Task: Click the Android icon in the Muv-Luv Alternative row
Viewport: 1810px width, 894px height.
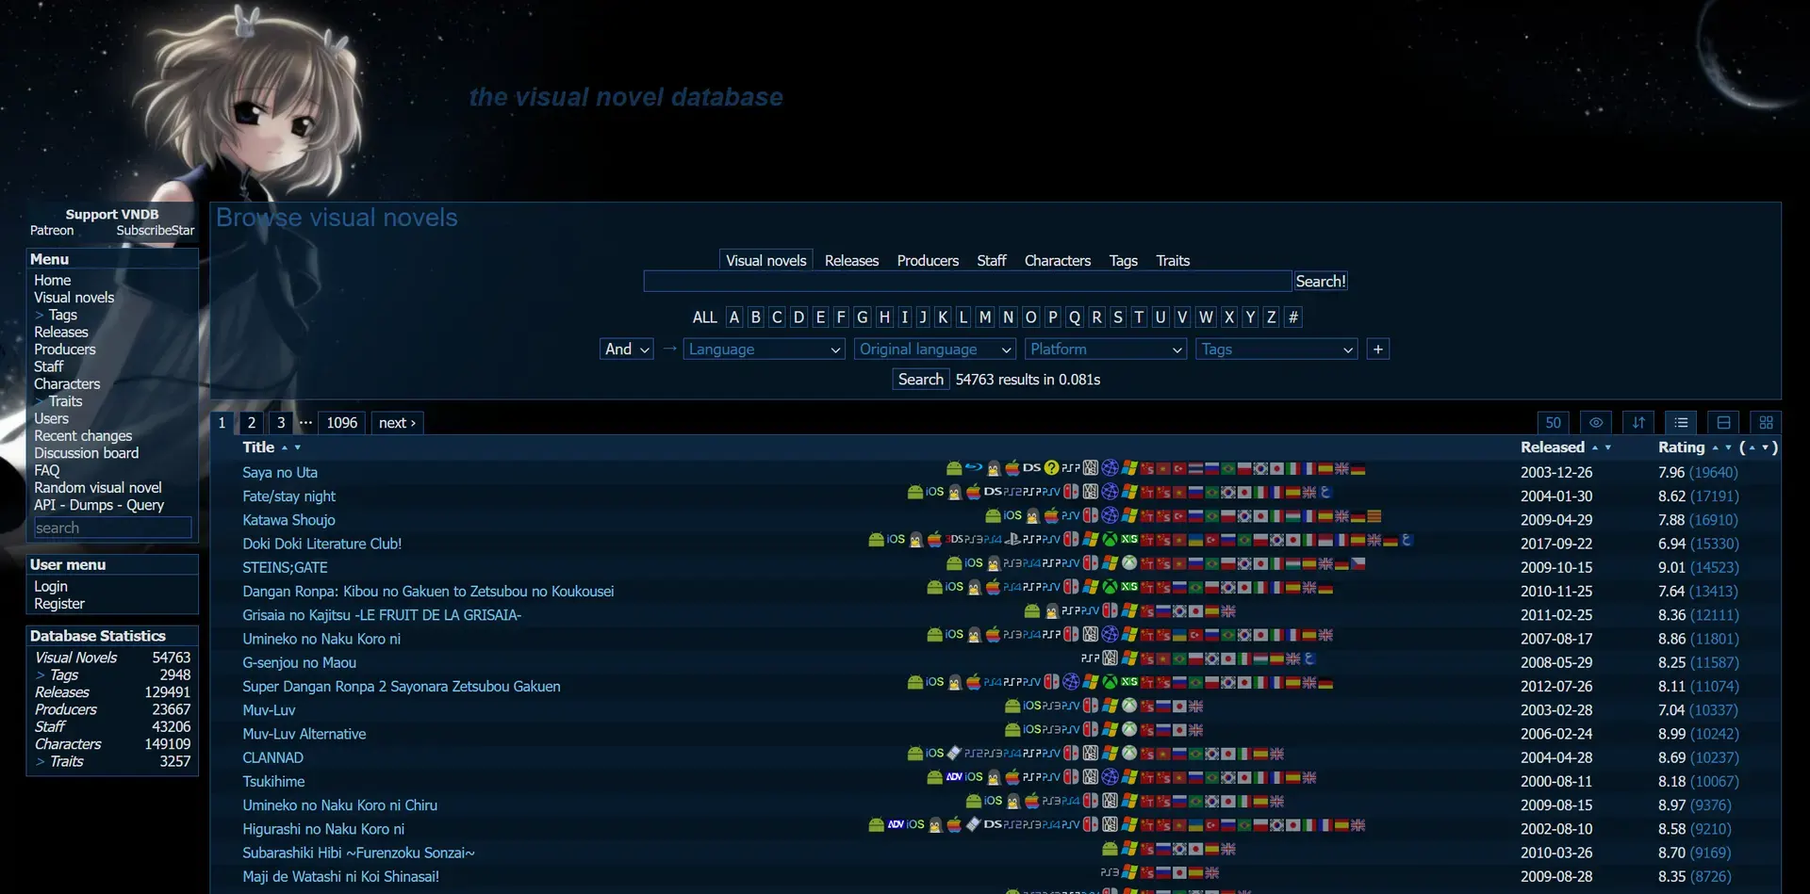Action: pyautogui.click(x=1012, y=729)
